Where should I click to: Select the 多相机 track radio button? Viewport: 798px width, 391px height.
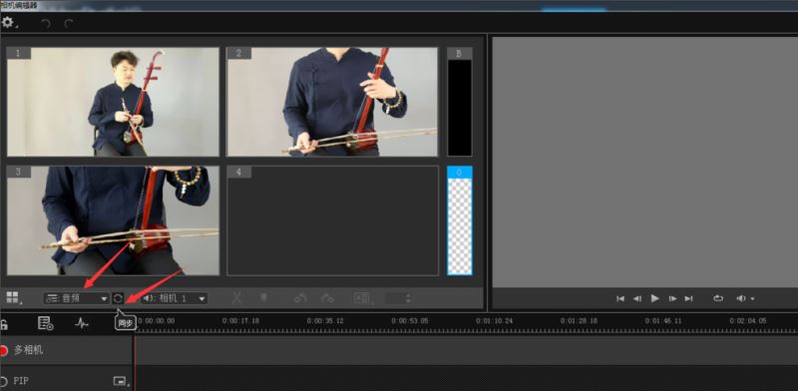tap(3, 350)
